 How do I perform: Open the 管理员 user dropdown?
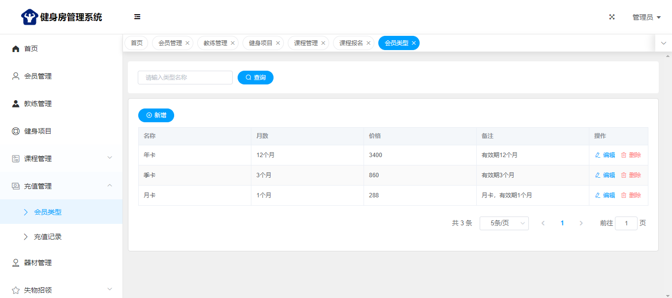(646, 17)
